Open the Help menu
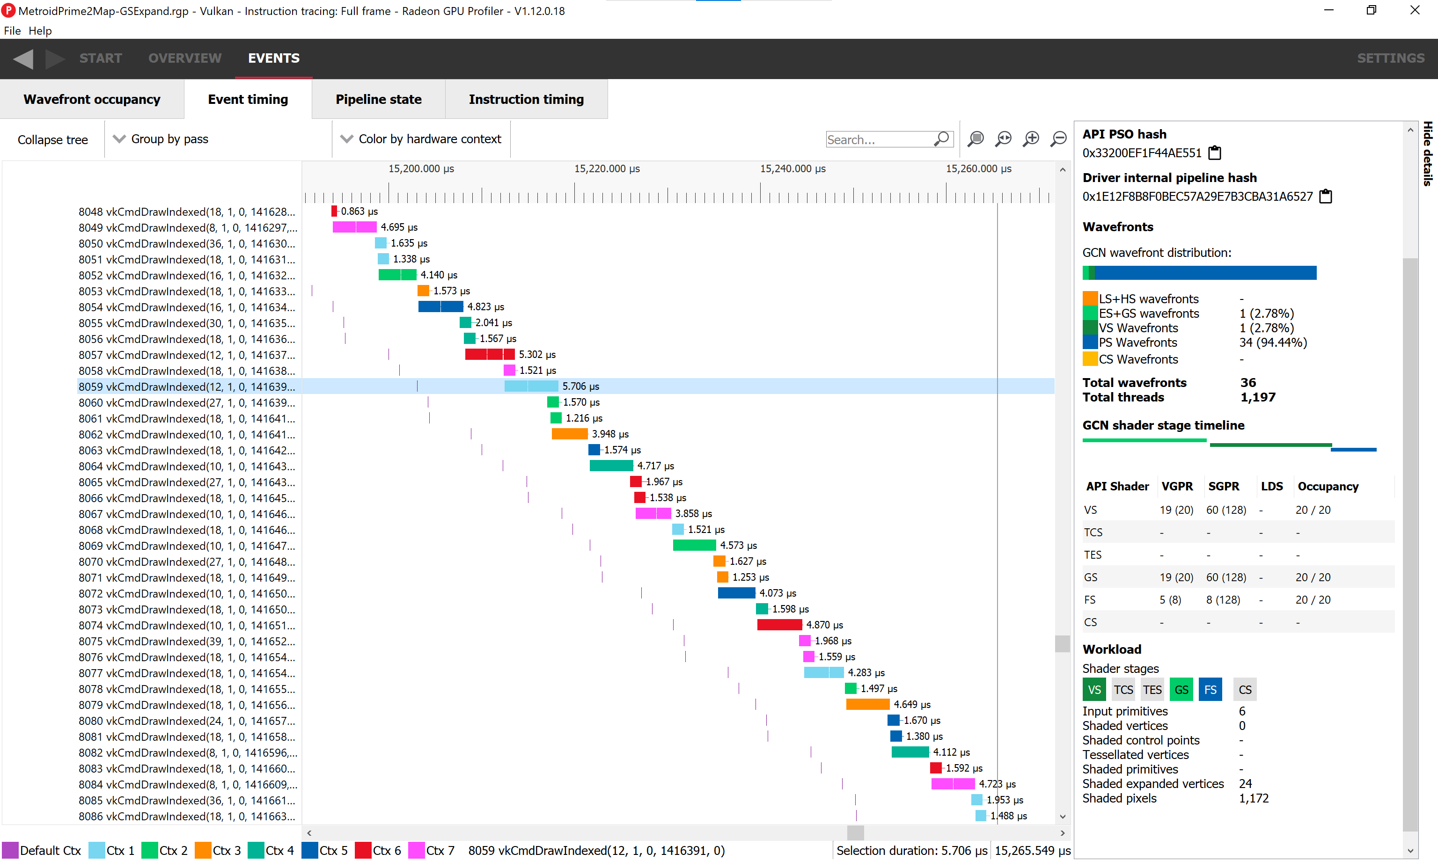This screenshot has width=1438, height=861. coord(40,31)
